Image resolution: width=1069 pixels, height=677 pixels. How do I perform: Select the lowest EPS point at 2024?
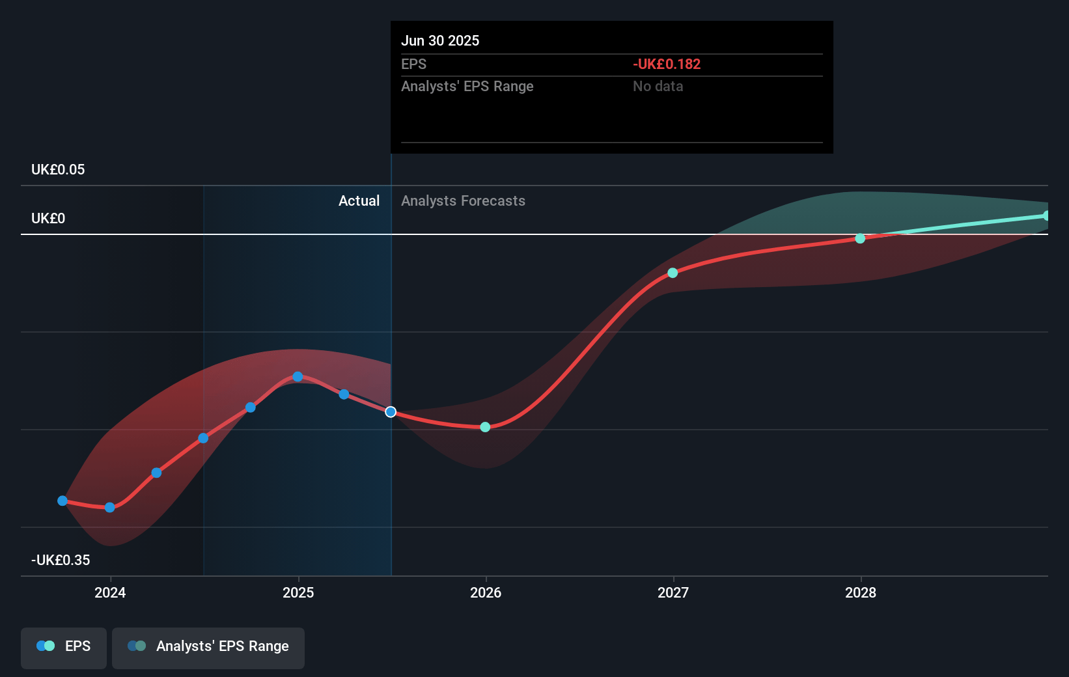tap(110, 508)
